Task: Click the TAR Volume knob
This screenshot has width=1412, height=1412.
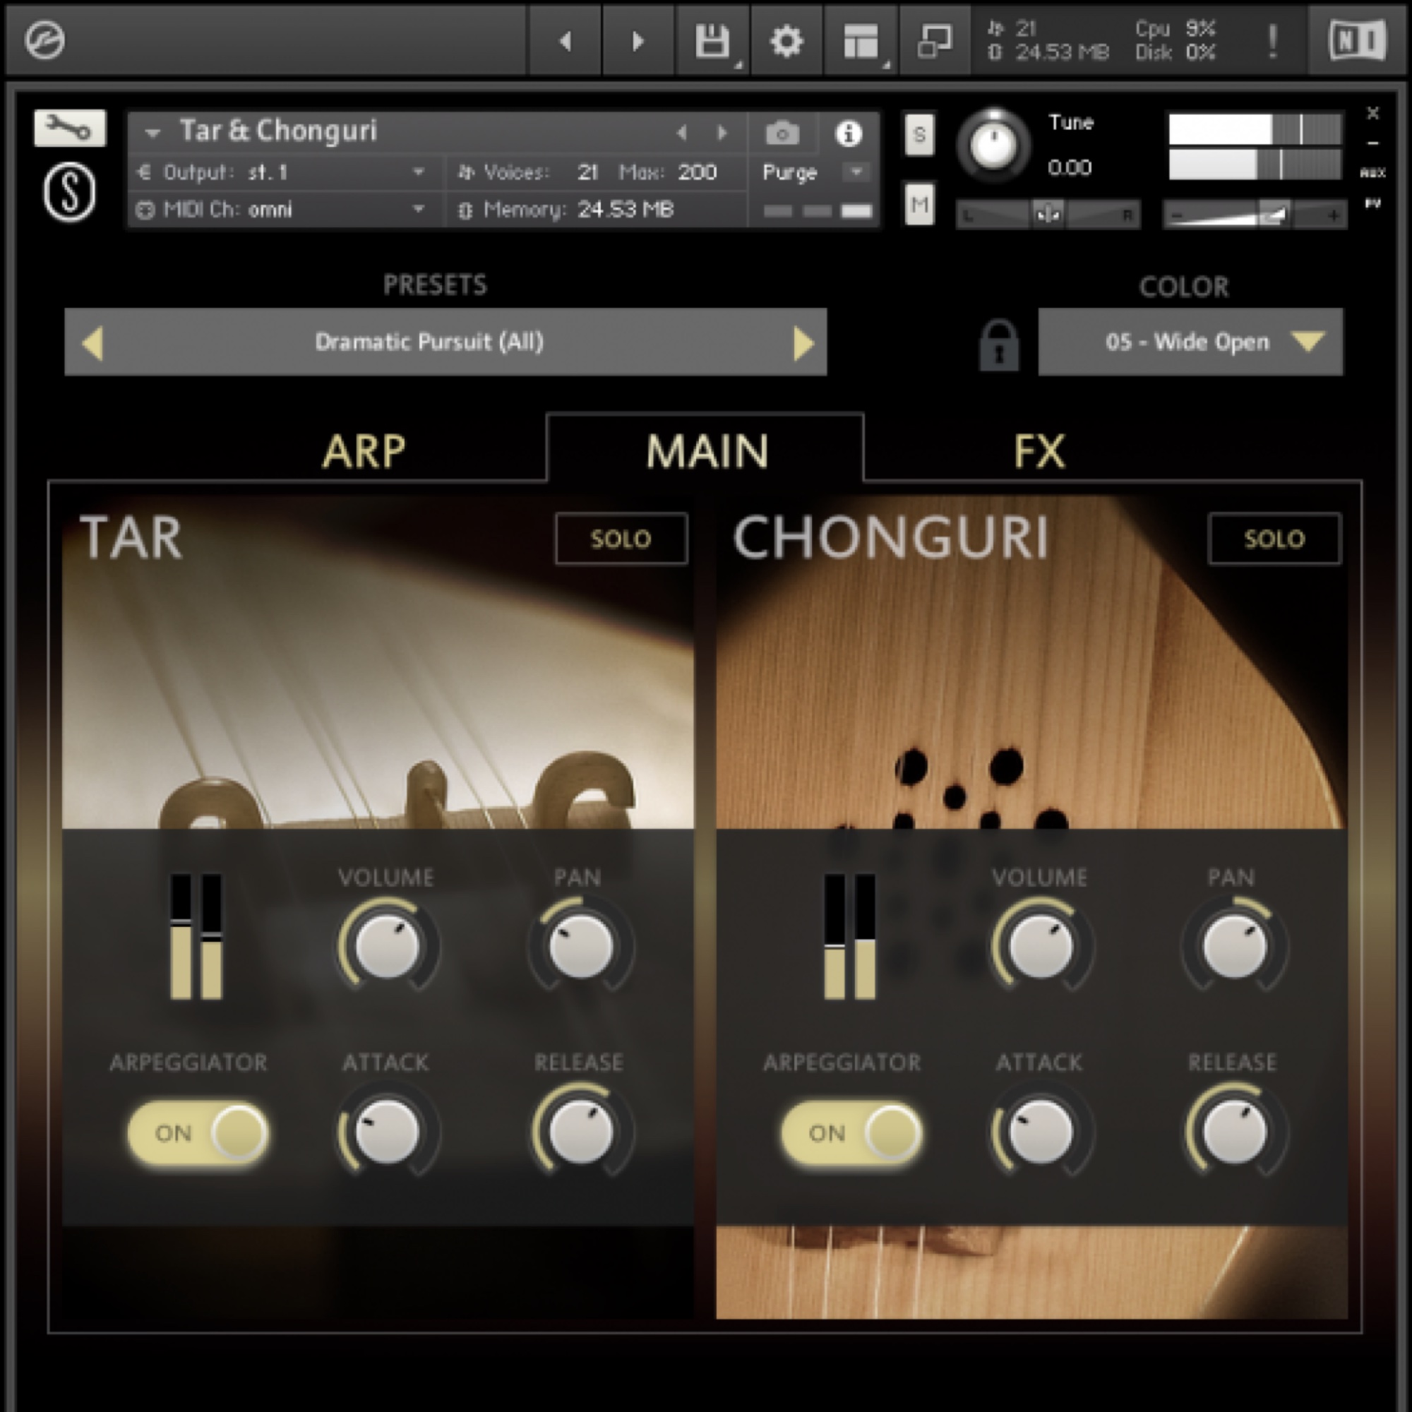Action: [387, 946]
